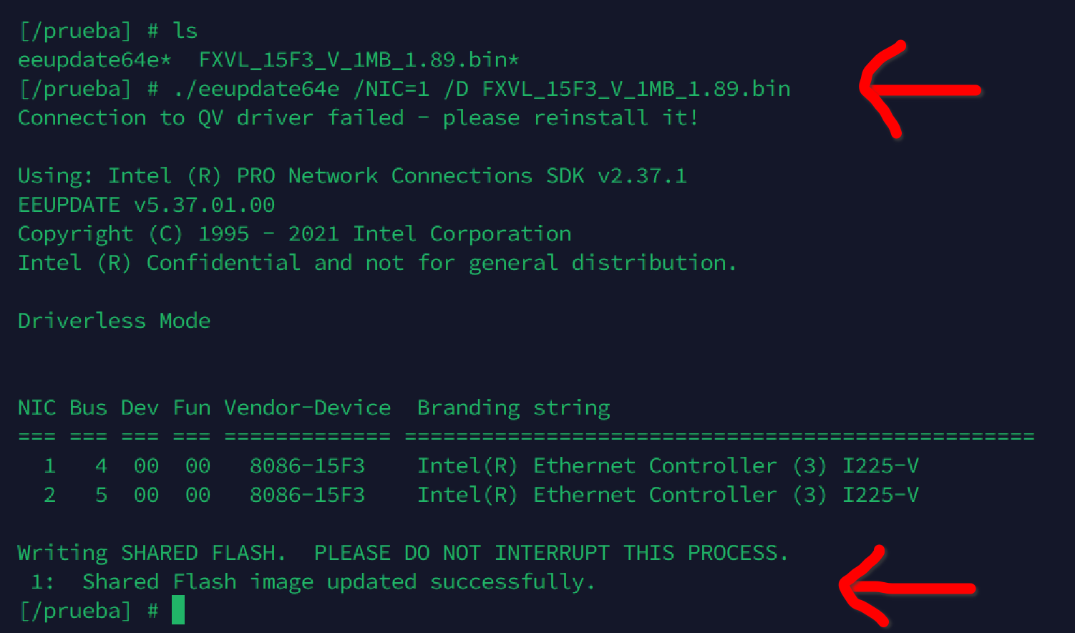Click the "Branding string" column header

coord(513,408)
